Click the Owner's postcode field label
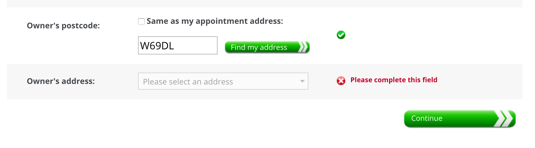The image size is (535, 148). [63, 26]
